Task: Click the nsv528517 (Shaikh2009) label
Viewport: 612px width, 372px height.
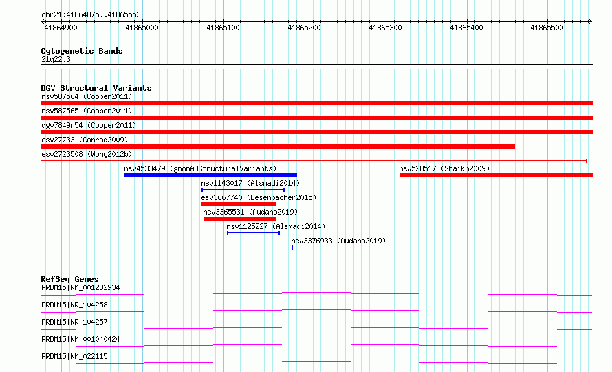Action: pos(444,168)
